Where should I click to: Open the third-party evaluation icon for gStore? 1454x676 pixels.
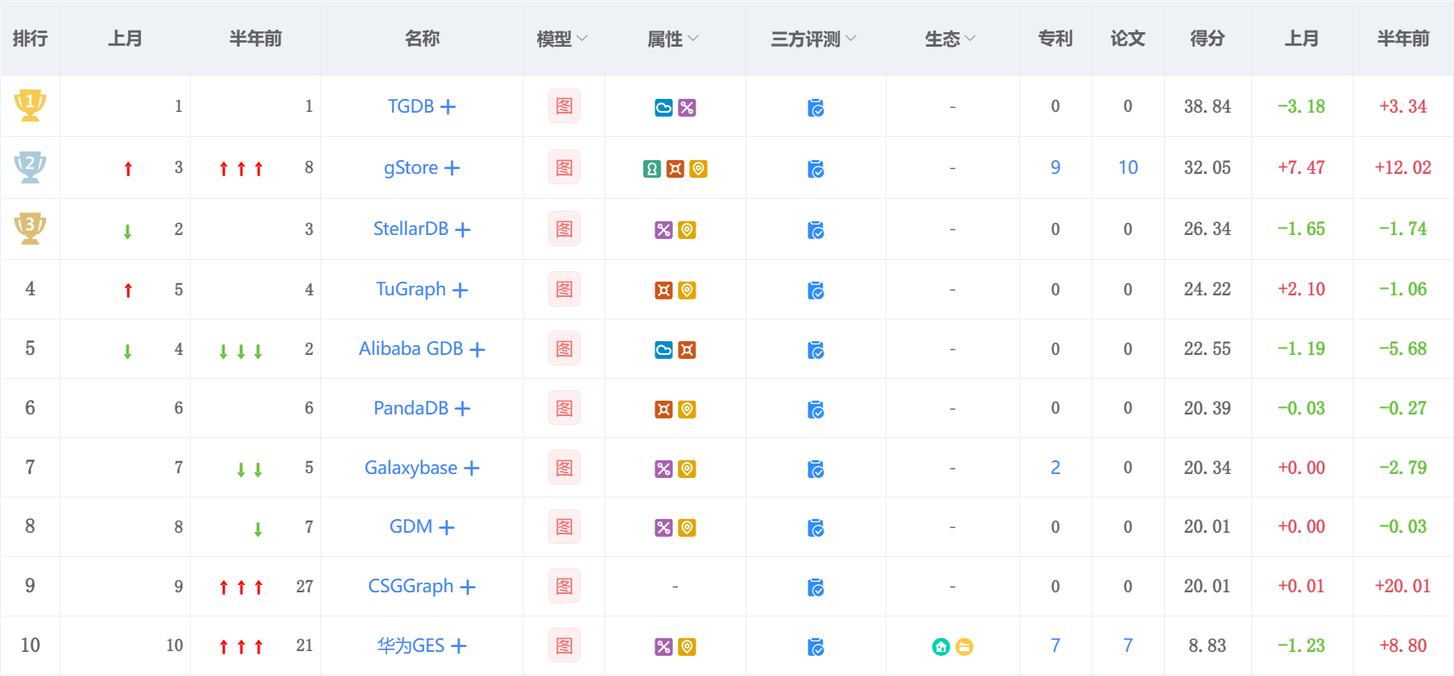click(816, 169)
